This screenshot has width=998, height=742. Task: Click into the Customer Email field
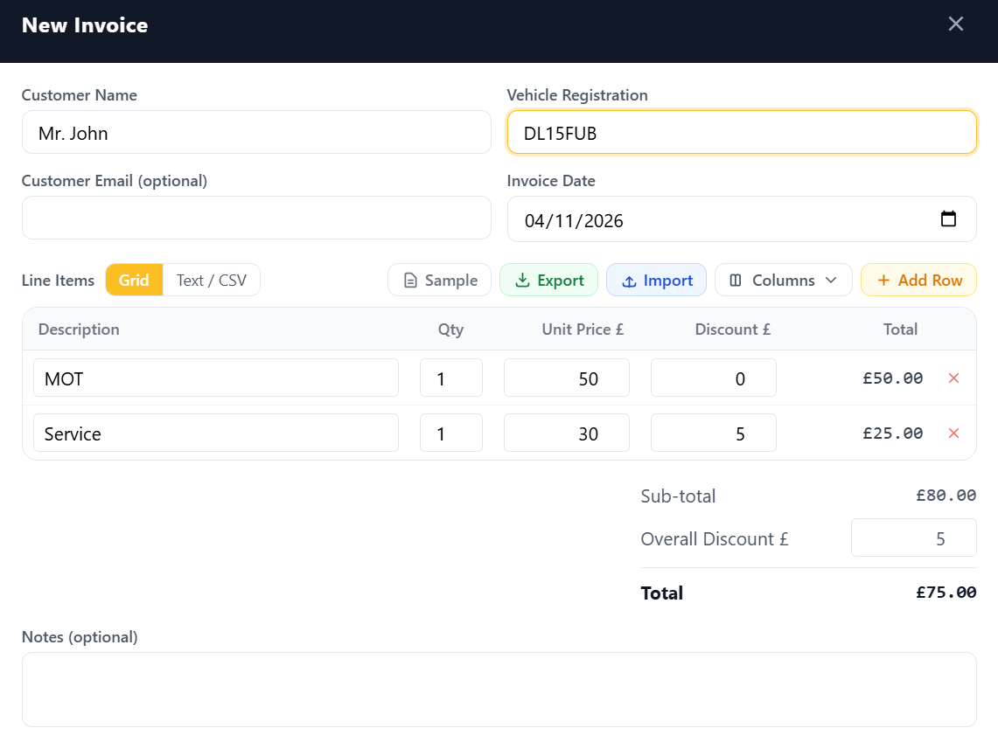tap(256, 218)
